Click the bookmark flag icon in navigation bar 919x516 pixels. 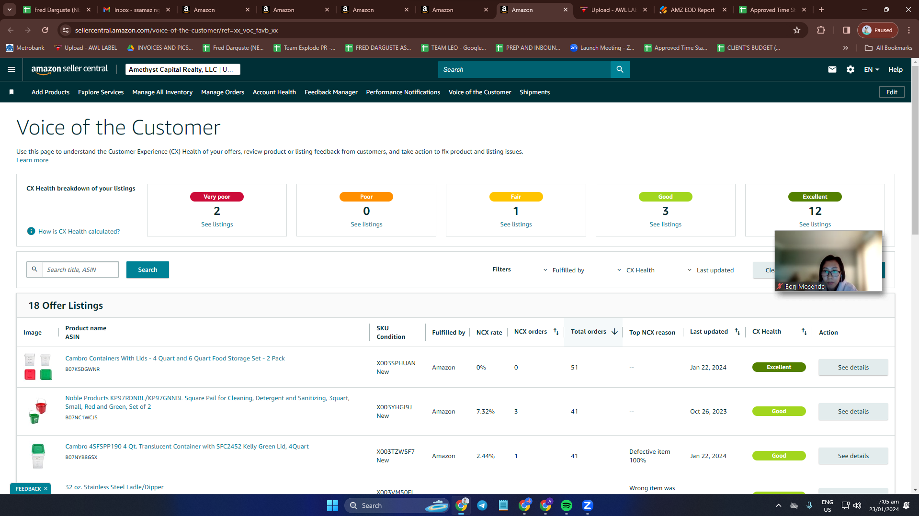[x=11, y=92]
